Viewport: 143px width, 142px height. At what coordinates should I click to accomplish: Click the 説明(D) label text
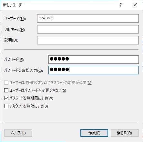11,40
